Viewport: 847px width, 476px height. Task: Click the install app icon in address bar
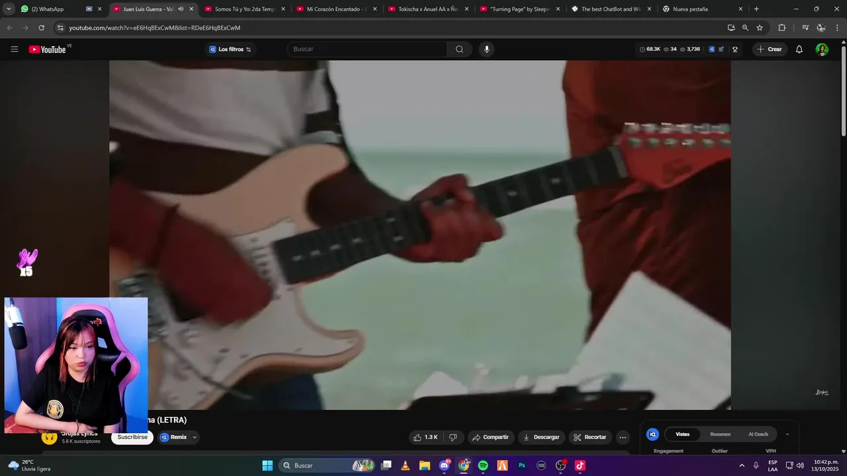(x=731, y=28)
